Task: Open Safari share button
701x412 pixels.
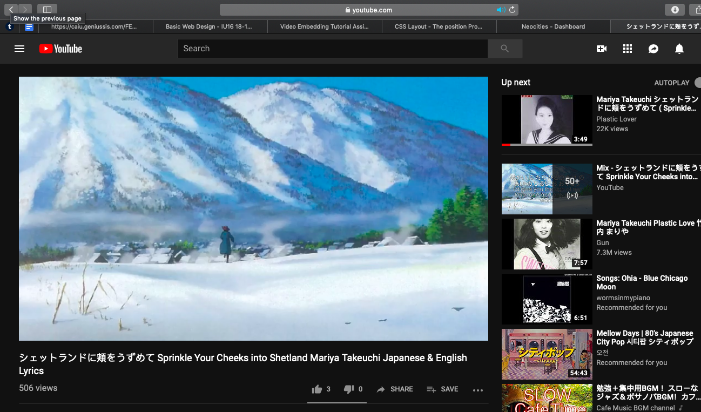Action: click(696, 9)
